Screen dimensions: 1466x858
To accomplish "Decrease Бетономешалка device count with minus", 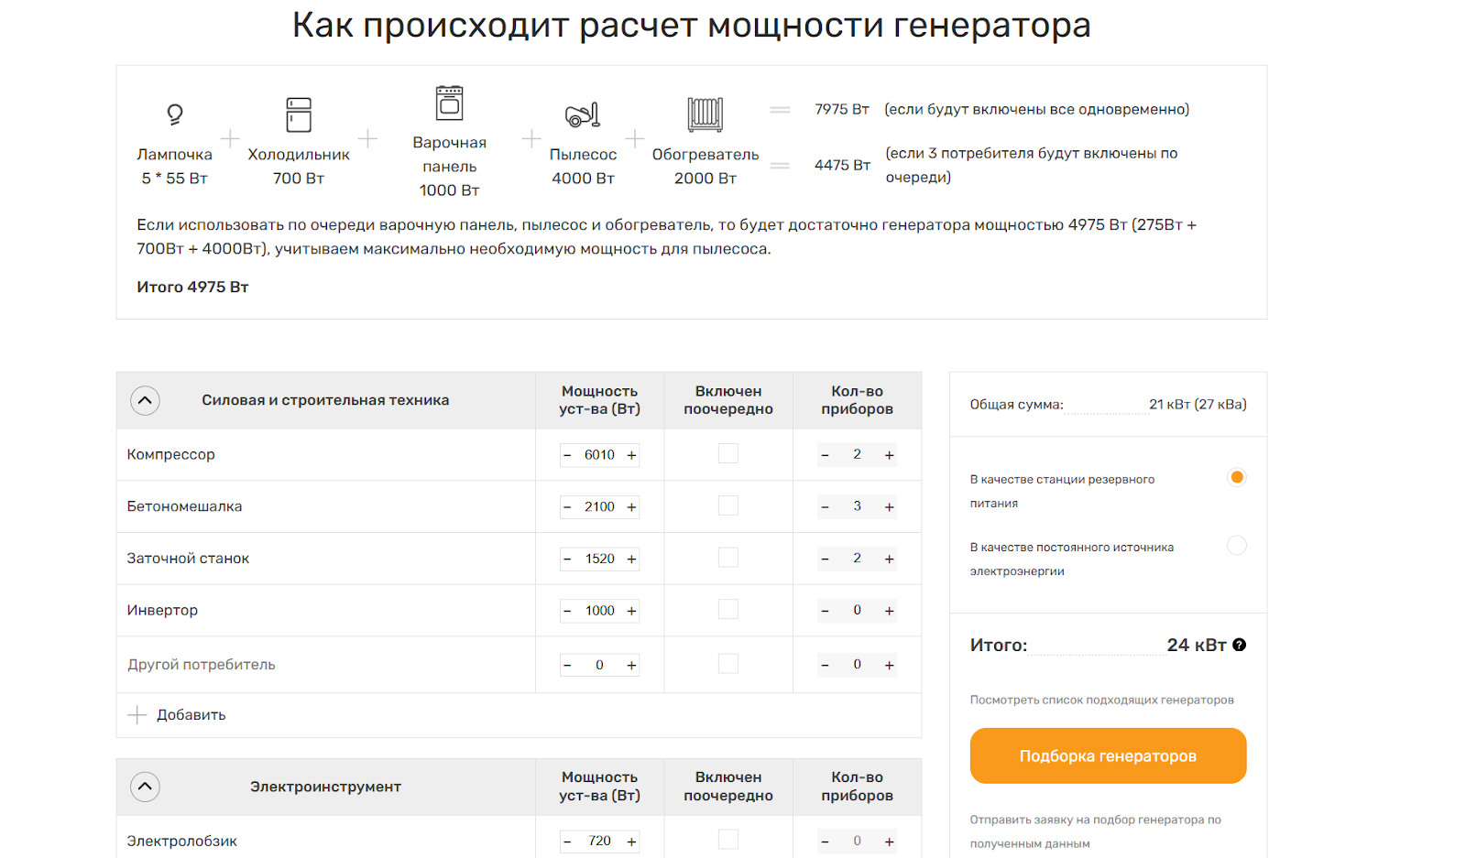I will pyautogui.click(x=825, y=507).
